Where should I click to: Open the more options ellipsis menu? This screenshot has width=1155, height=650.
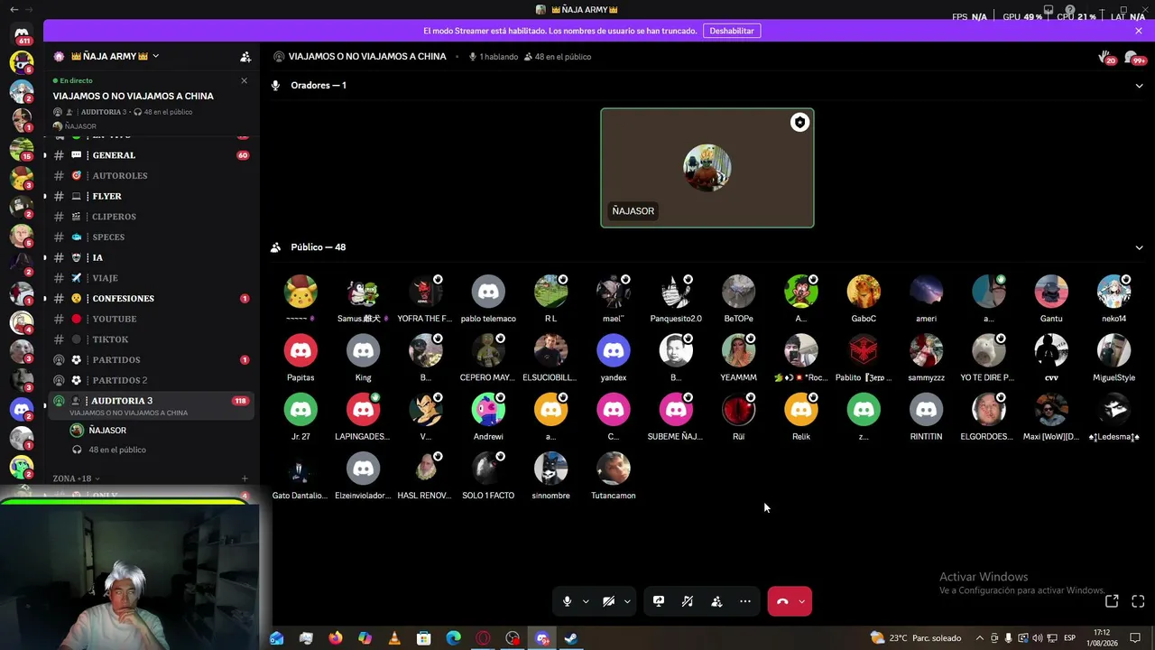[745, 601]
